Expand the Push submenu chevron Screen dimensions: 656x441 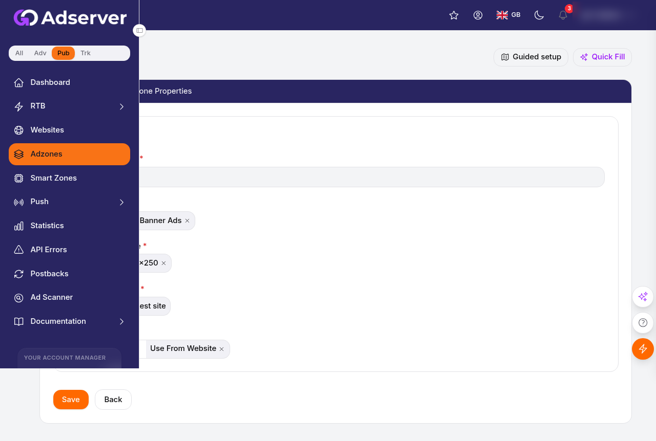(121, 202)
